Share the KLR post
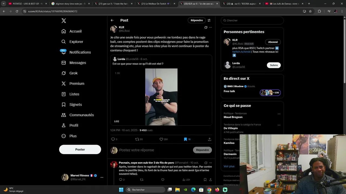Viewport: 346px width, 194px height. click(209, 139)
